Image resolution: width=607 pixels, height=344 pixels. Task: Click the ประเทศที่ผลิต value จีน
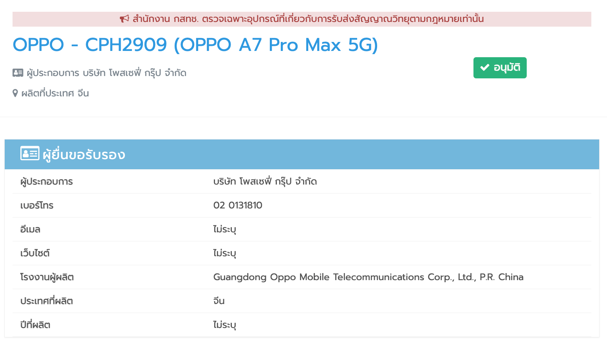coord(219,301)
